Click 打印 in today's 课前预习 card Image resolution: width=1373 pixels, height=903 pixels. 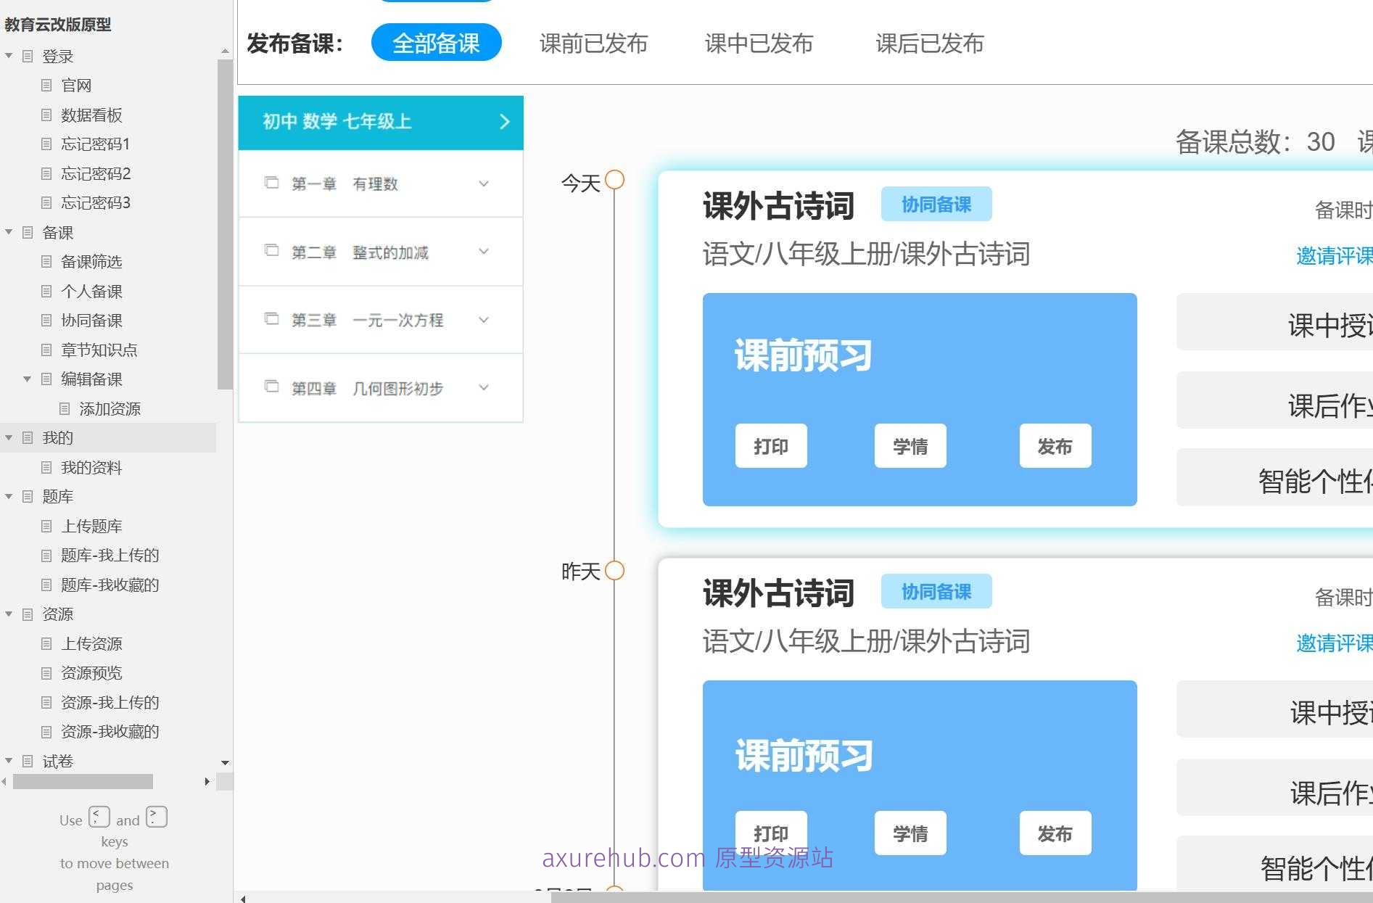pyautogui.click(x=771, y=446)
